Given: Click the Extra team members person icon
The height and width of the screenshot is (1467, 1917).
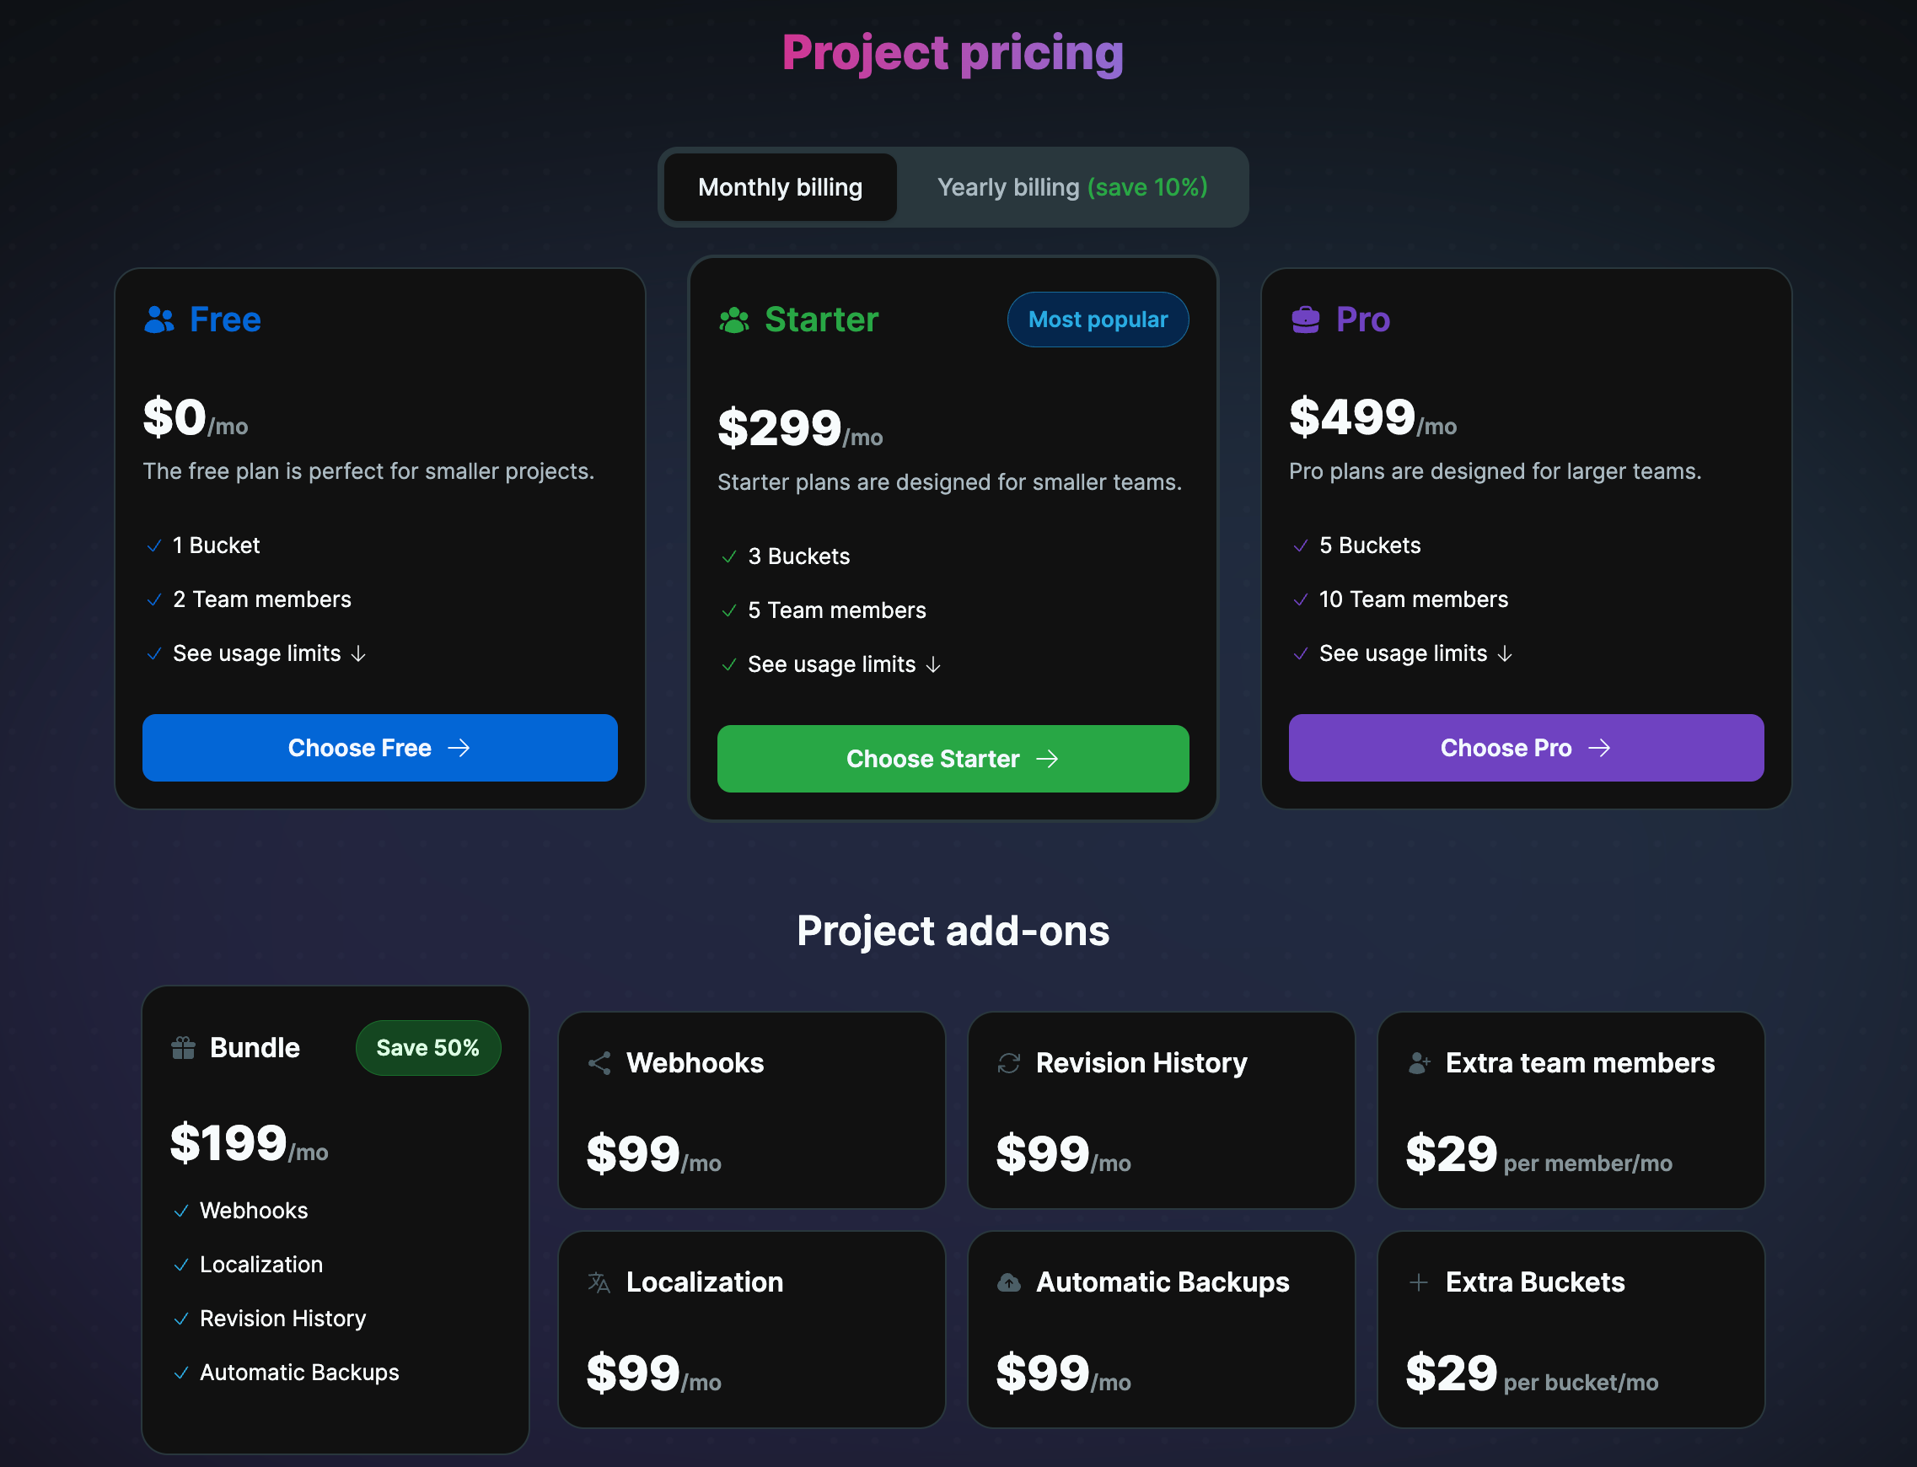Looking at the screenshot, I should [x=1420, y=1062].
